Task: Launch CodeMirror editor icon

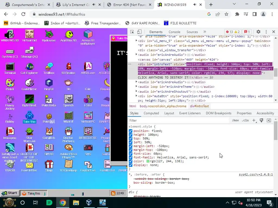Action: pyautogui.click(x=29, y=85)
